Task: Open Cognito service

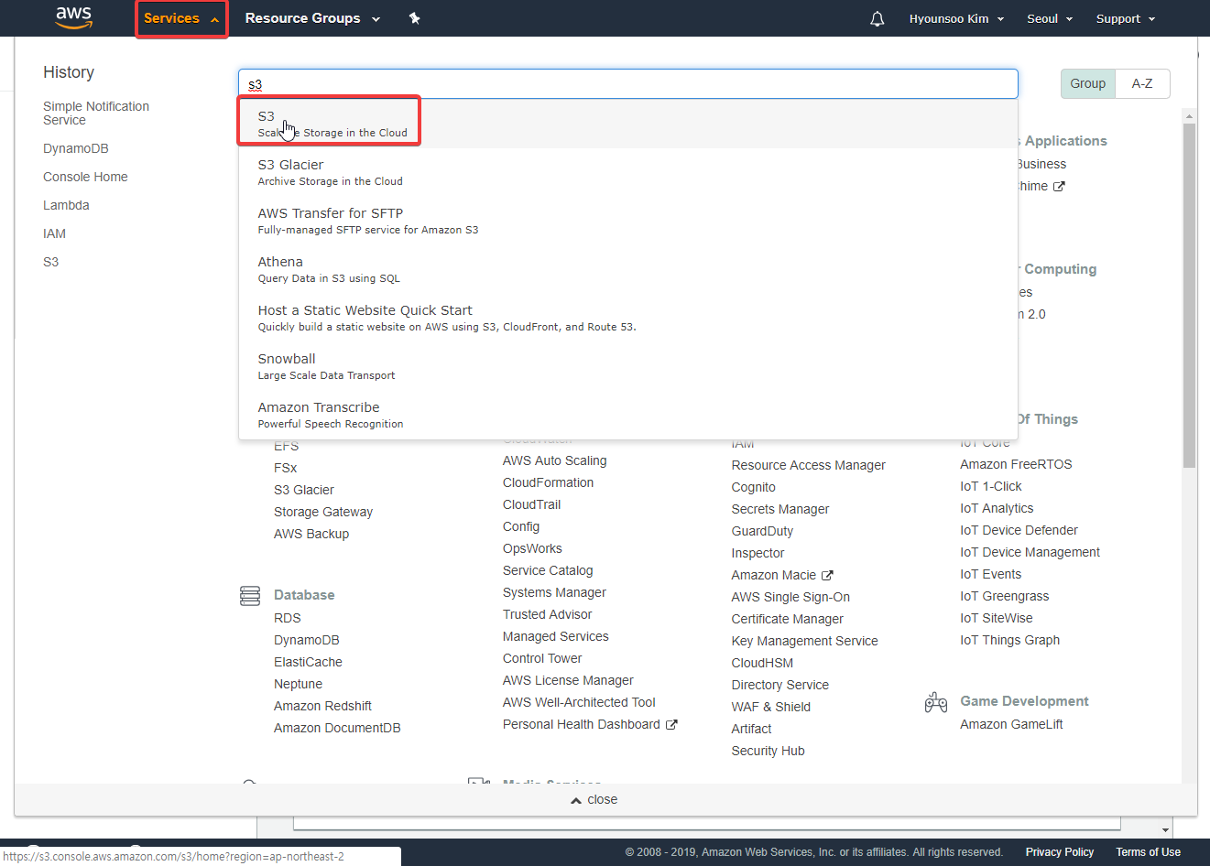Action: pyautogui.click(x=753, y=487)
